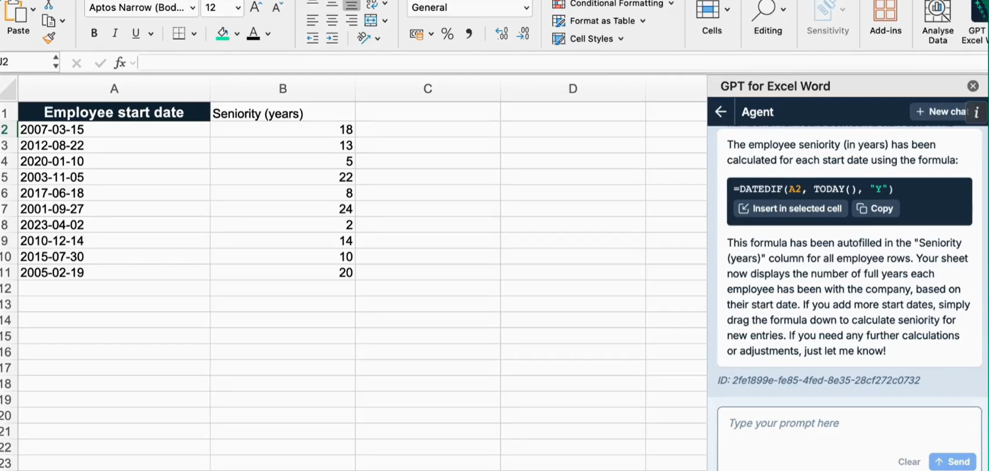The width and height of the screenshot is (989, 471).
Task: Decrease indent
Action: (312, 38)
